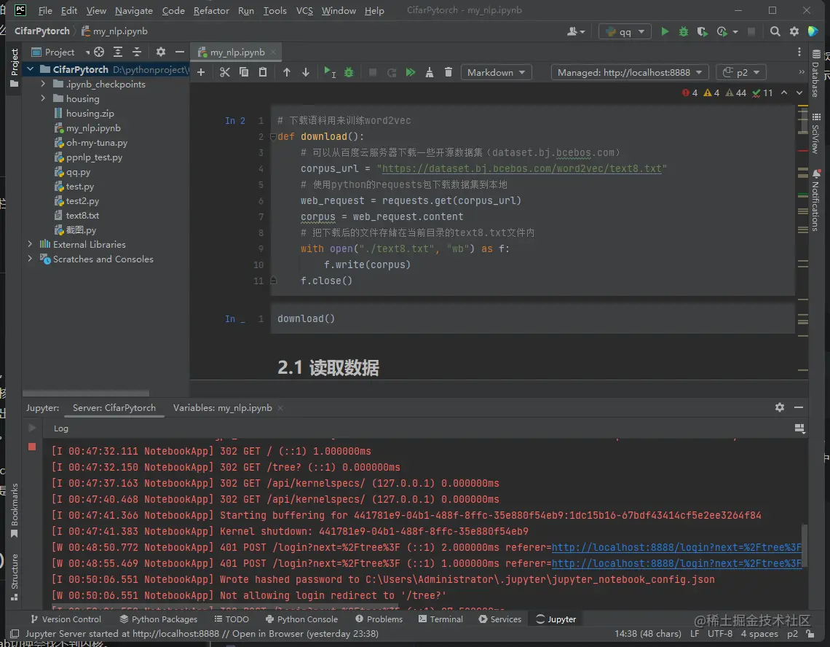Switch to Variables: my_nlp.ipynb tab
Screen dimensions: 830x647
pos(222,408)
